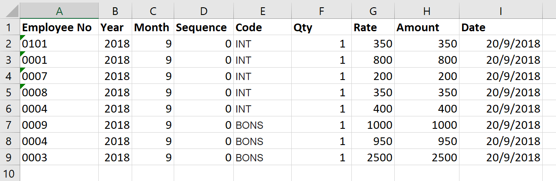Click the Rate cell showing 2500

coord(372,158)
